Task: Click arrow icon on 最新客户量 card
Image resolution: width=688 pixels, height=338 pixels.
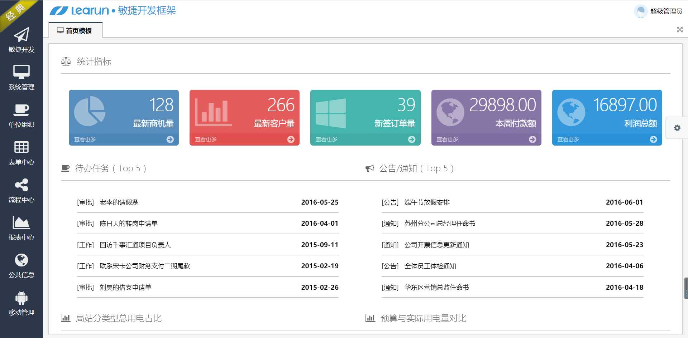Action: point(291,139)
